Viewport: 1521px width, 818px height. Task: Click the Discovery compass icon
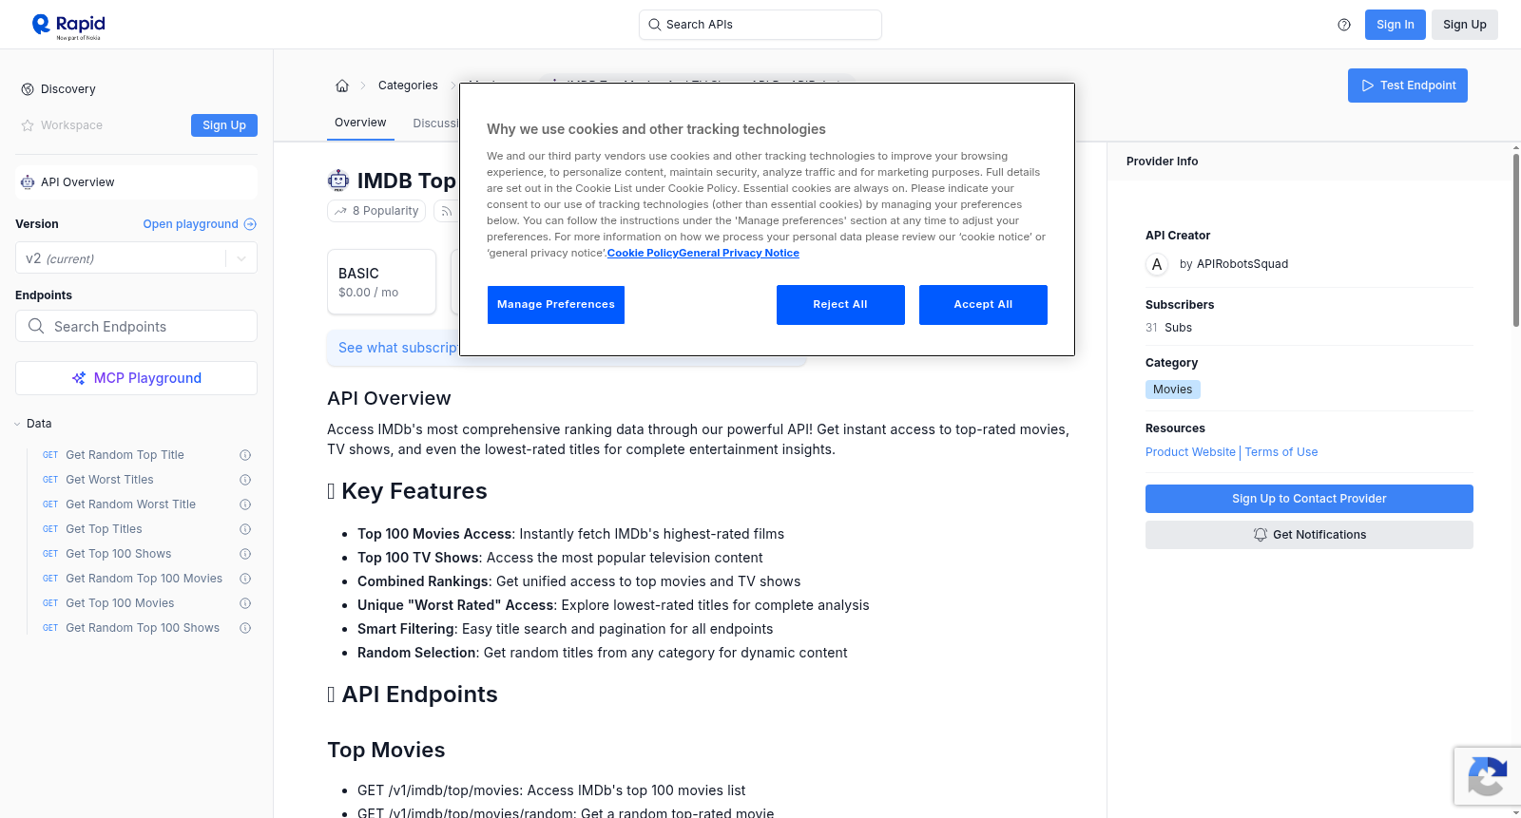click(x=28, y=89)
